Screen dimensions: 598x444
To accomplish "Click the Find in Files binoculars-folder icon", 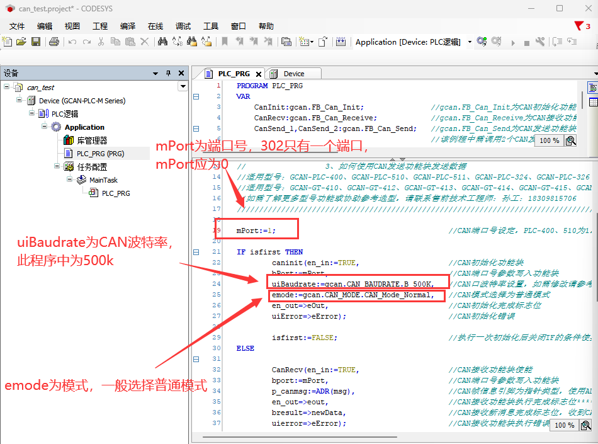I will [192, 42].
